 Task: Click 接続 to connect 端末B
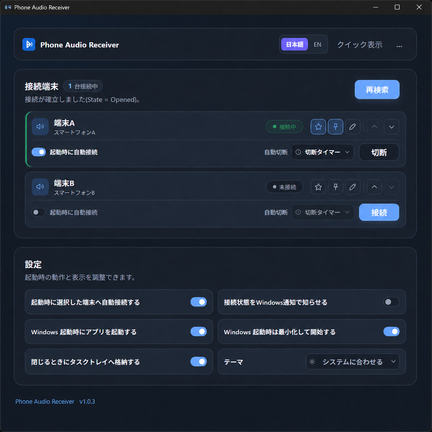coord(379,212)
